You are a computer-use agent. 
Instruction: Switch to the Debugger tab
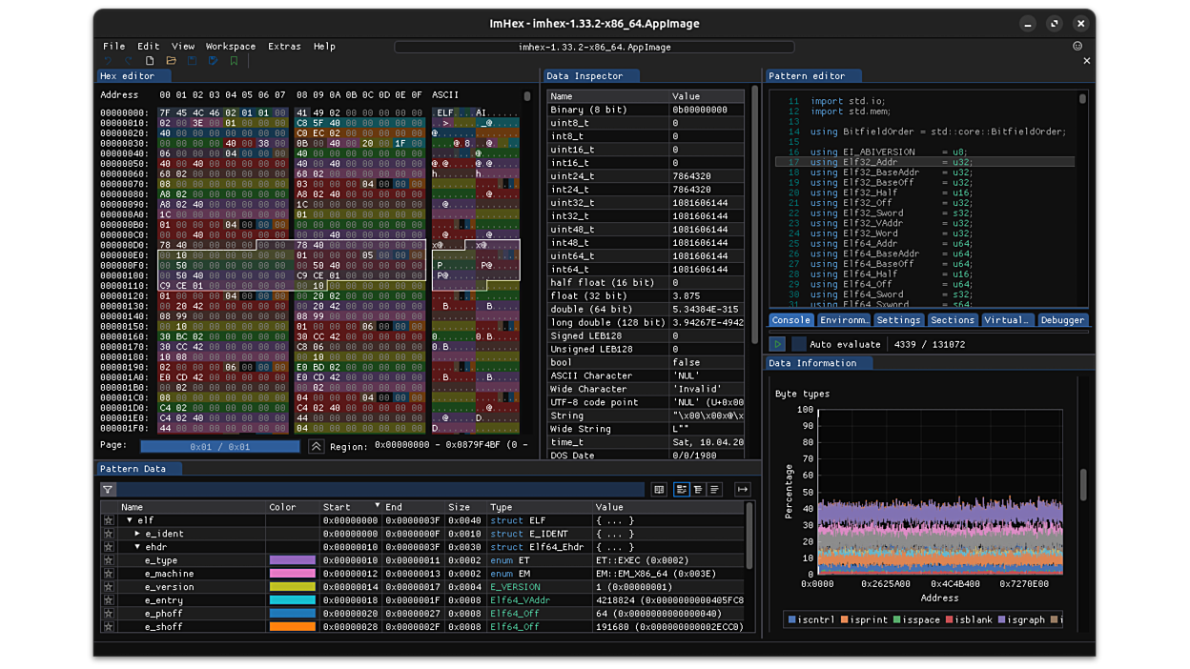[x=1061, y=320]
